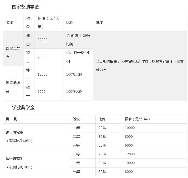Select 6000 amount in 国家助学金 硕士 row
188x178 pixels.
(x=42, y=92)
